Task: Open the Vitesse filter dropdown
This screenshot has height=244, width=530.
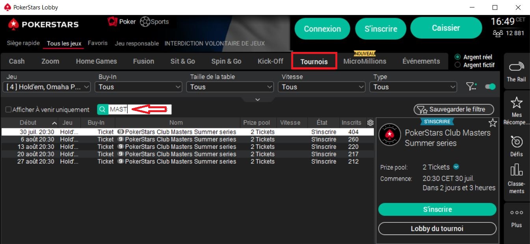Action: (x=322, y=87)
